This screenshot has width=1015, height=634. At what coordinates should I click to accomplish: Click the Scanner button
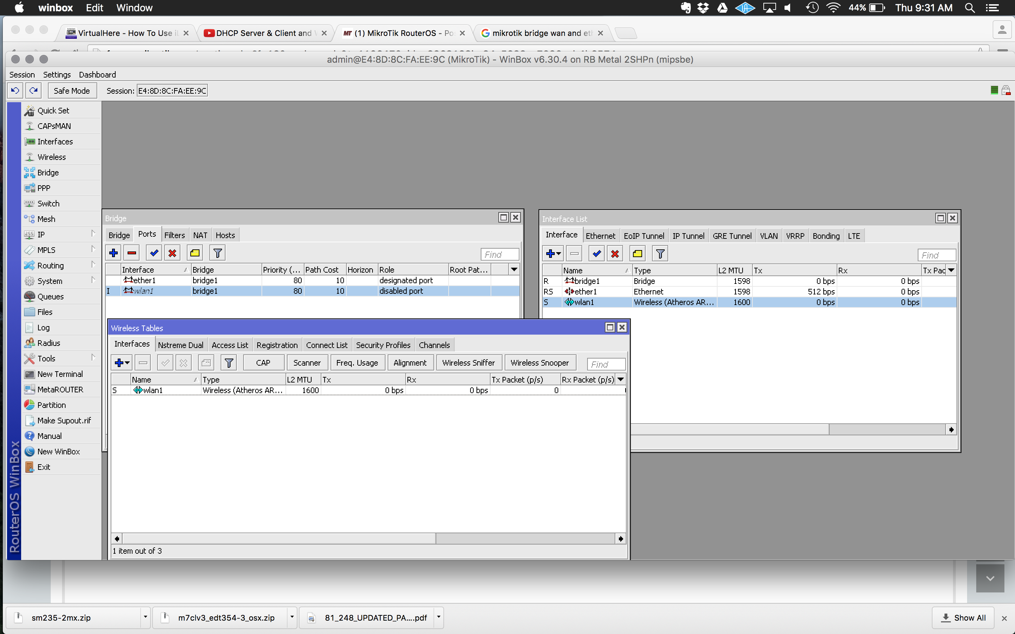pos(307,363)
